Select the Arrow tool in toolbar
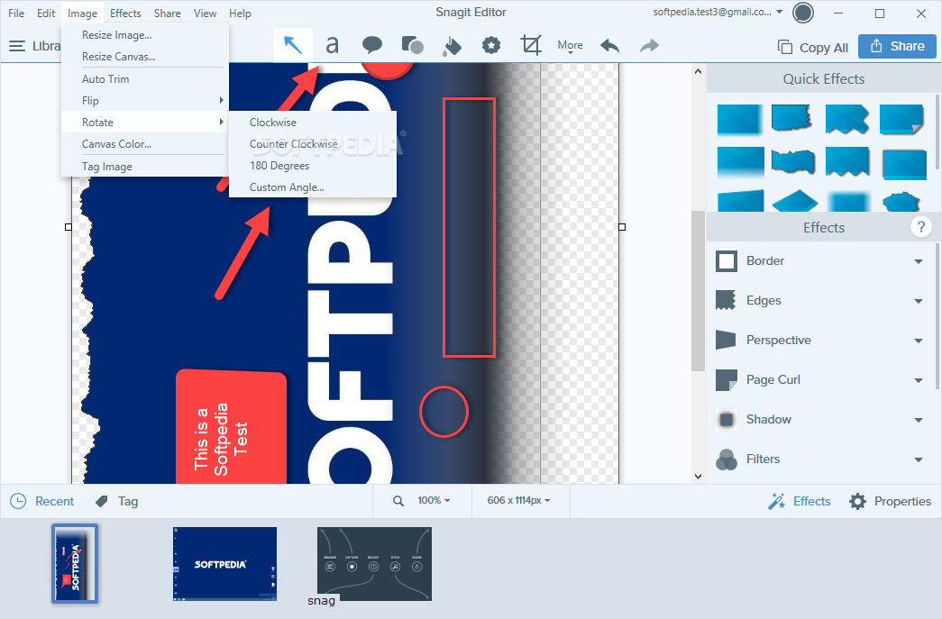Viewport: 942px width, 619px height. 293,46
